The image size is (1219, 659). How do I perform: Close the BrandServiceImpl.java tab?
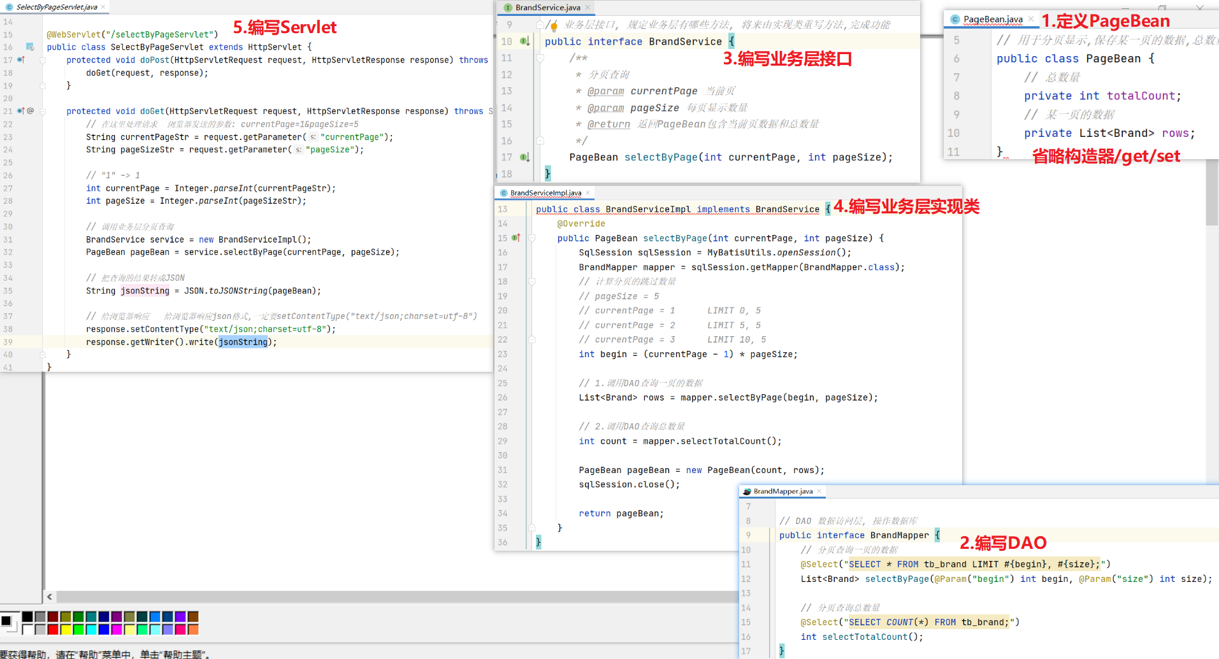point(588,193)
